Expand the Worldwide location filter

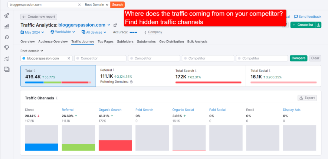[x=63, y=32]
